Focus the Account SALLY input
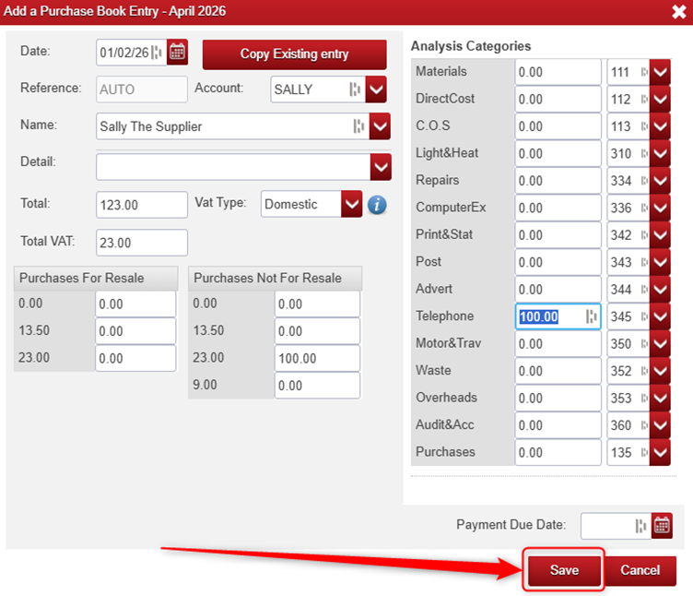693x596 pixels. tap(318, 89)
